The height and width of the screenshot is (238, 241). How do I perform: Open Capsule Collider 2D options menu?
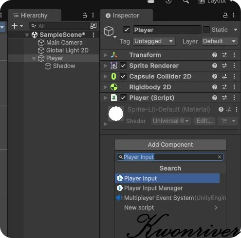(x=234, y=76)
